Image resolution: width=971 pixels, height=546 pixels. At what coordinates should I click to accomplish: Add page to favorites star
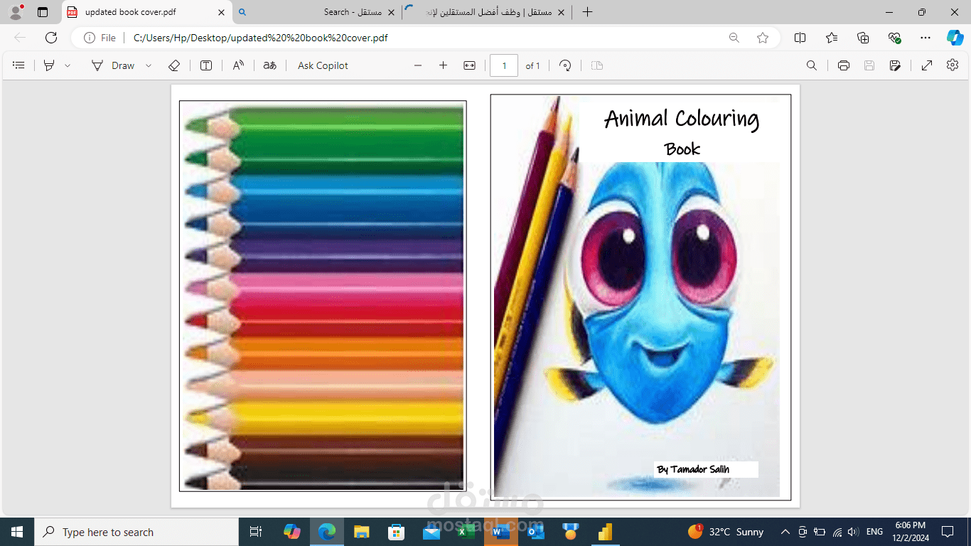763,38
